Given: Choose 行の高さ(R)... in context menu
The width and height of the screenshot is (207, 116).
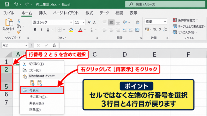Looking at the screenshot, I should 42,97.
